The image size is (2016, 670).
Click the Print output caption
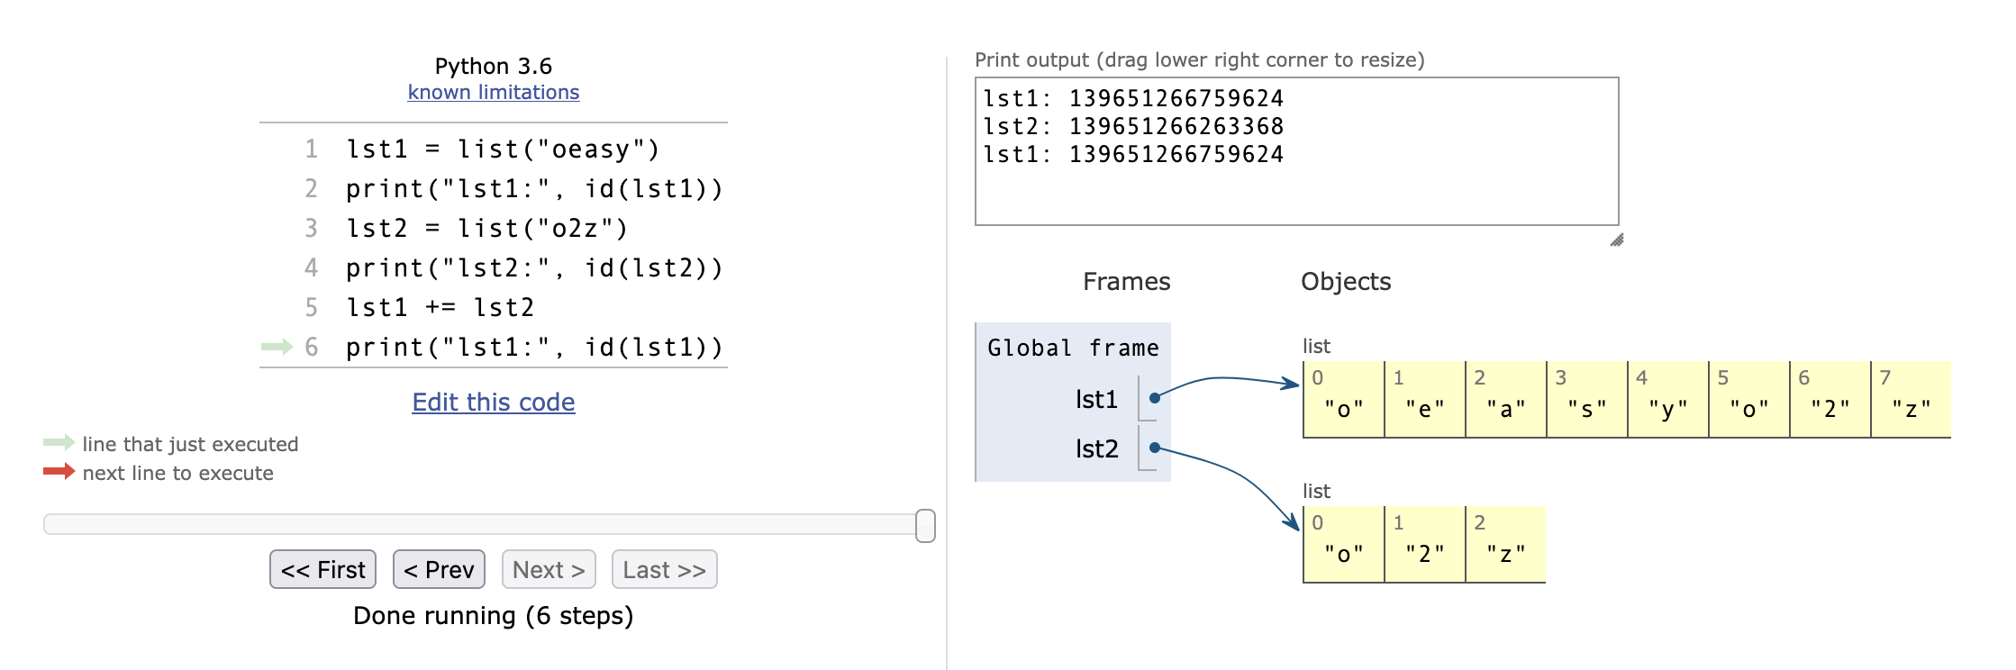pyautogui.click(x=1200, y=59)
